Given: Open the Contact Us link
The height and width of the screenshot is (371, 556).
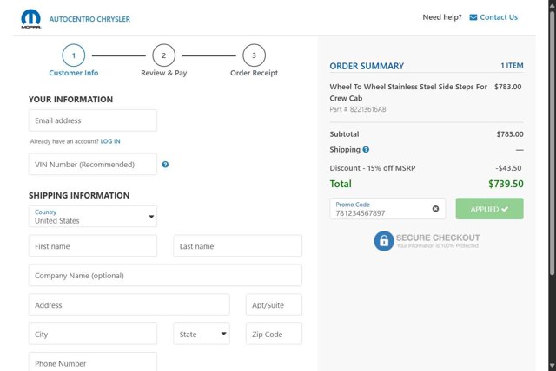Looking at the screenshot, I should tap(498, 17).
